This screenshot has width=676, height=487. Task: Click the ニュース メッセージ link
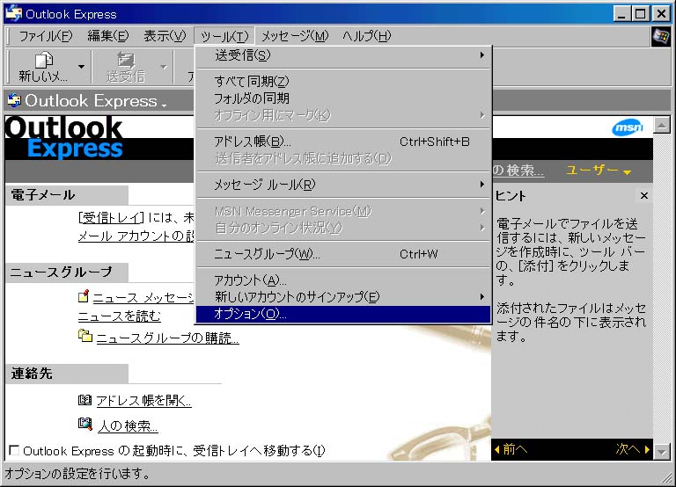143,298
